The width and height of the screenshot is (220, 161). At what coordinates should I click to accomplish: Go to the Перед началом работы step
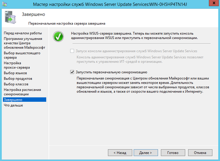click(23, 33)
